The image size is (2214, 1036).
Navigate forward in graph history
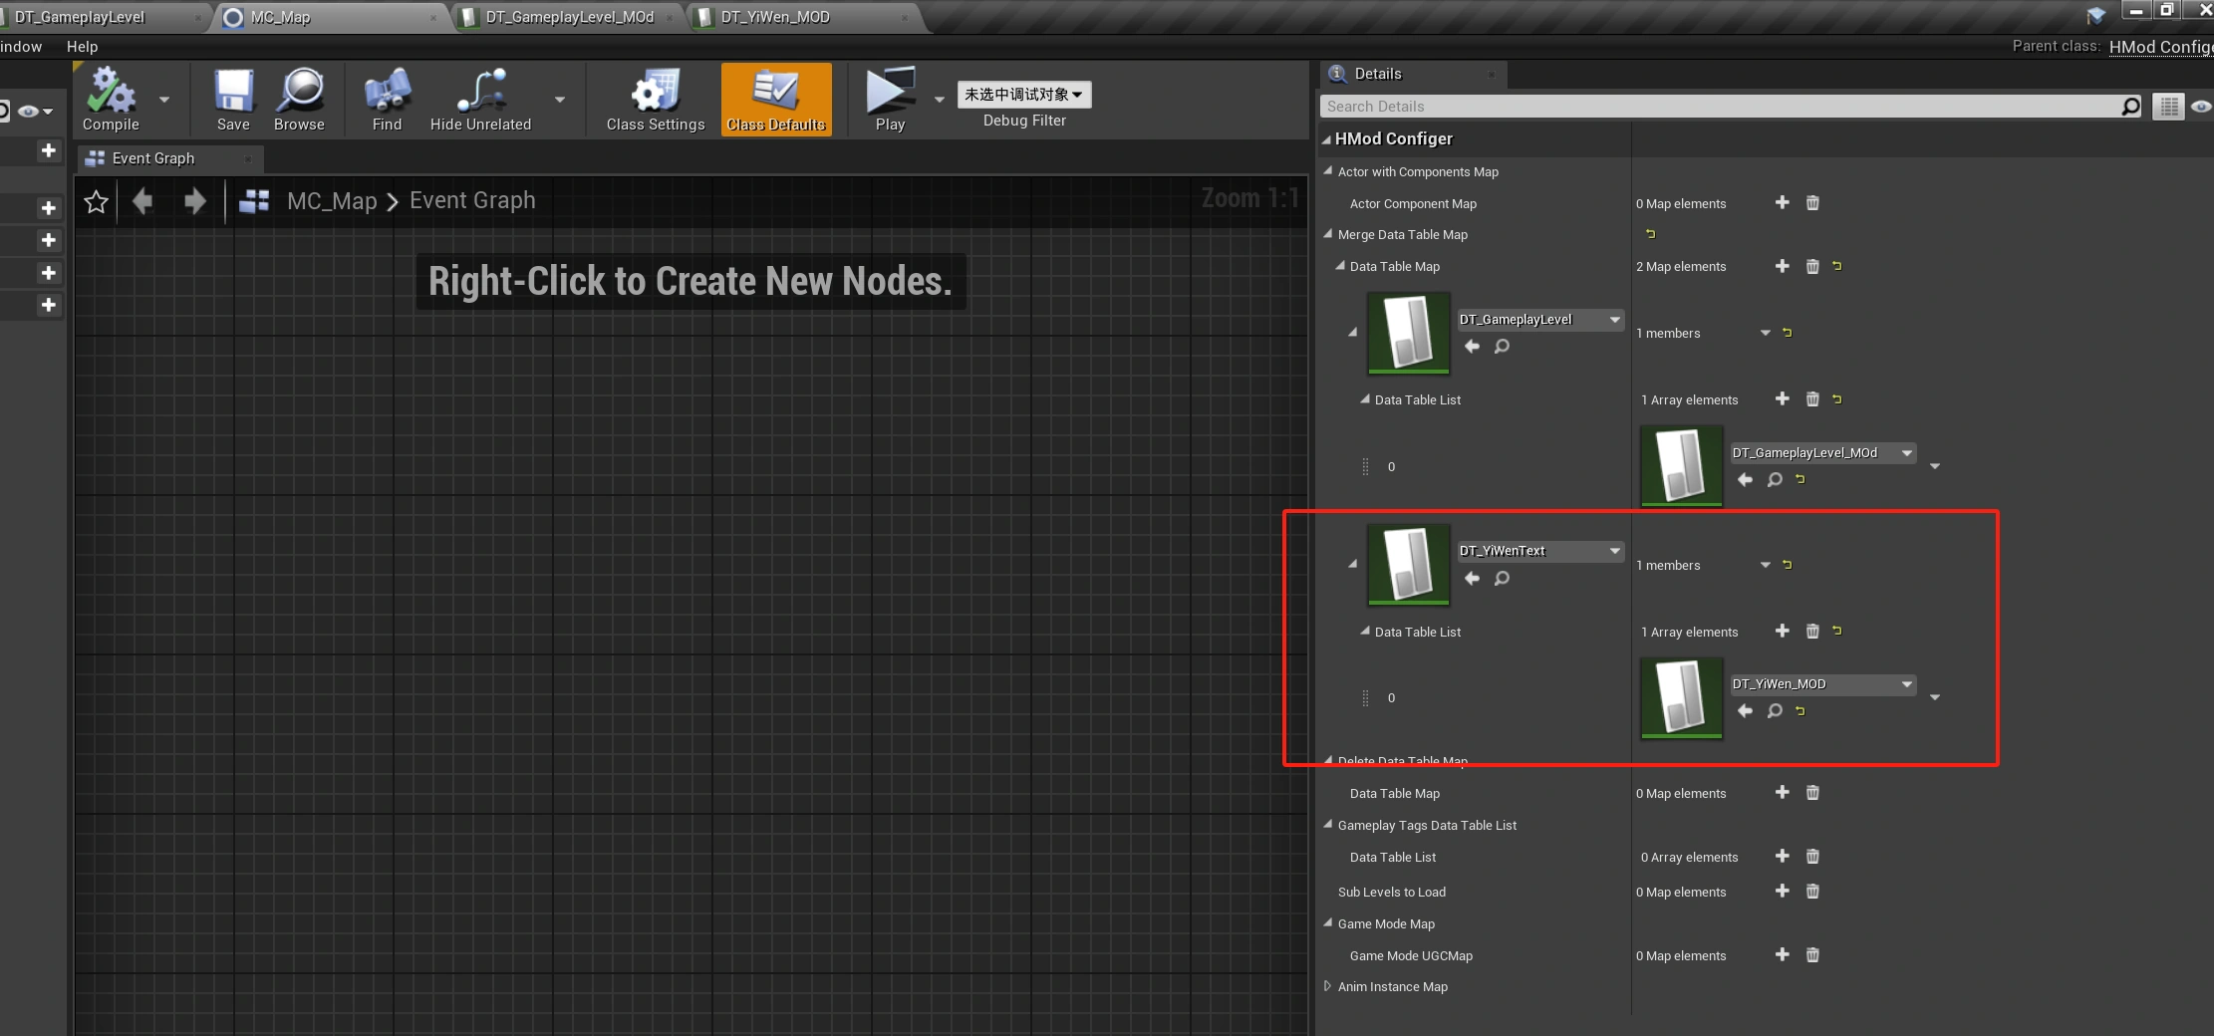[195, 202]
